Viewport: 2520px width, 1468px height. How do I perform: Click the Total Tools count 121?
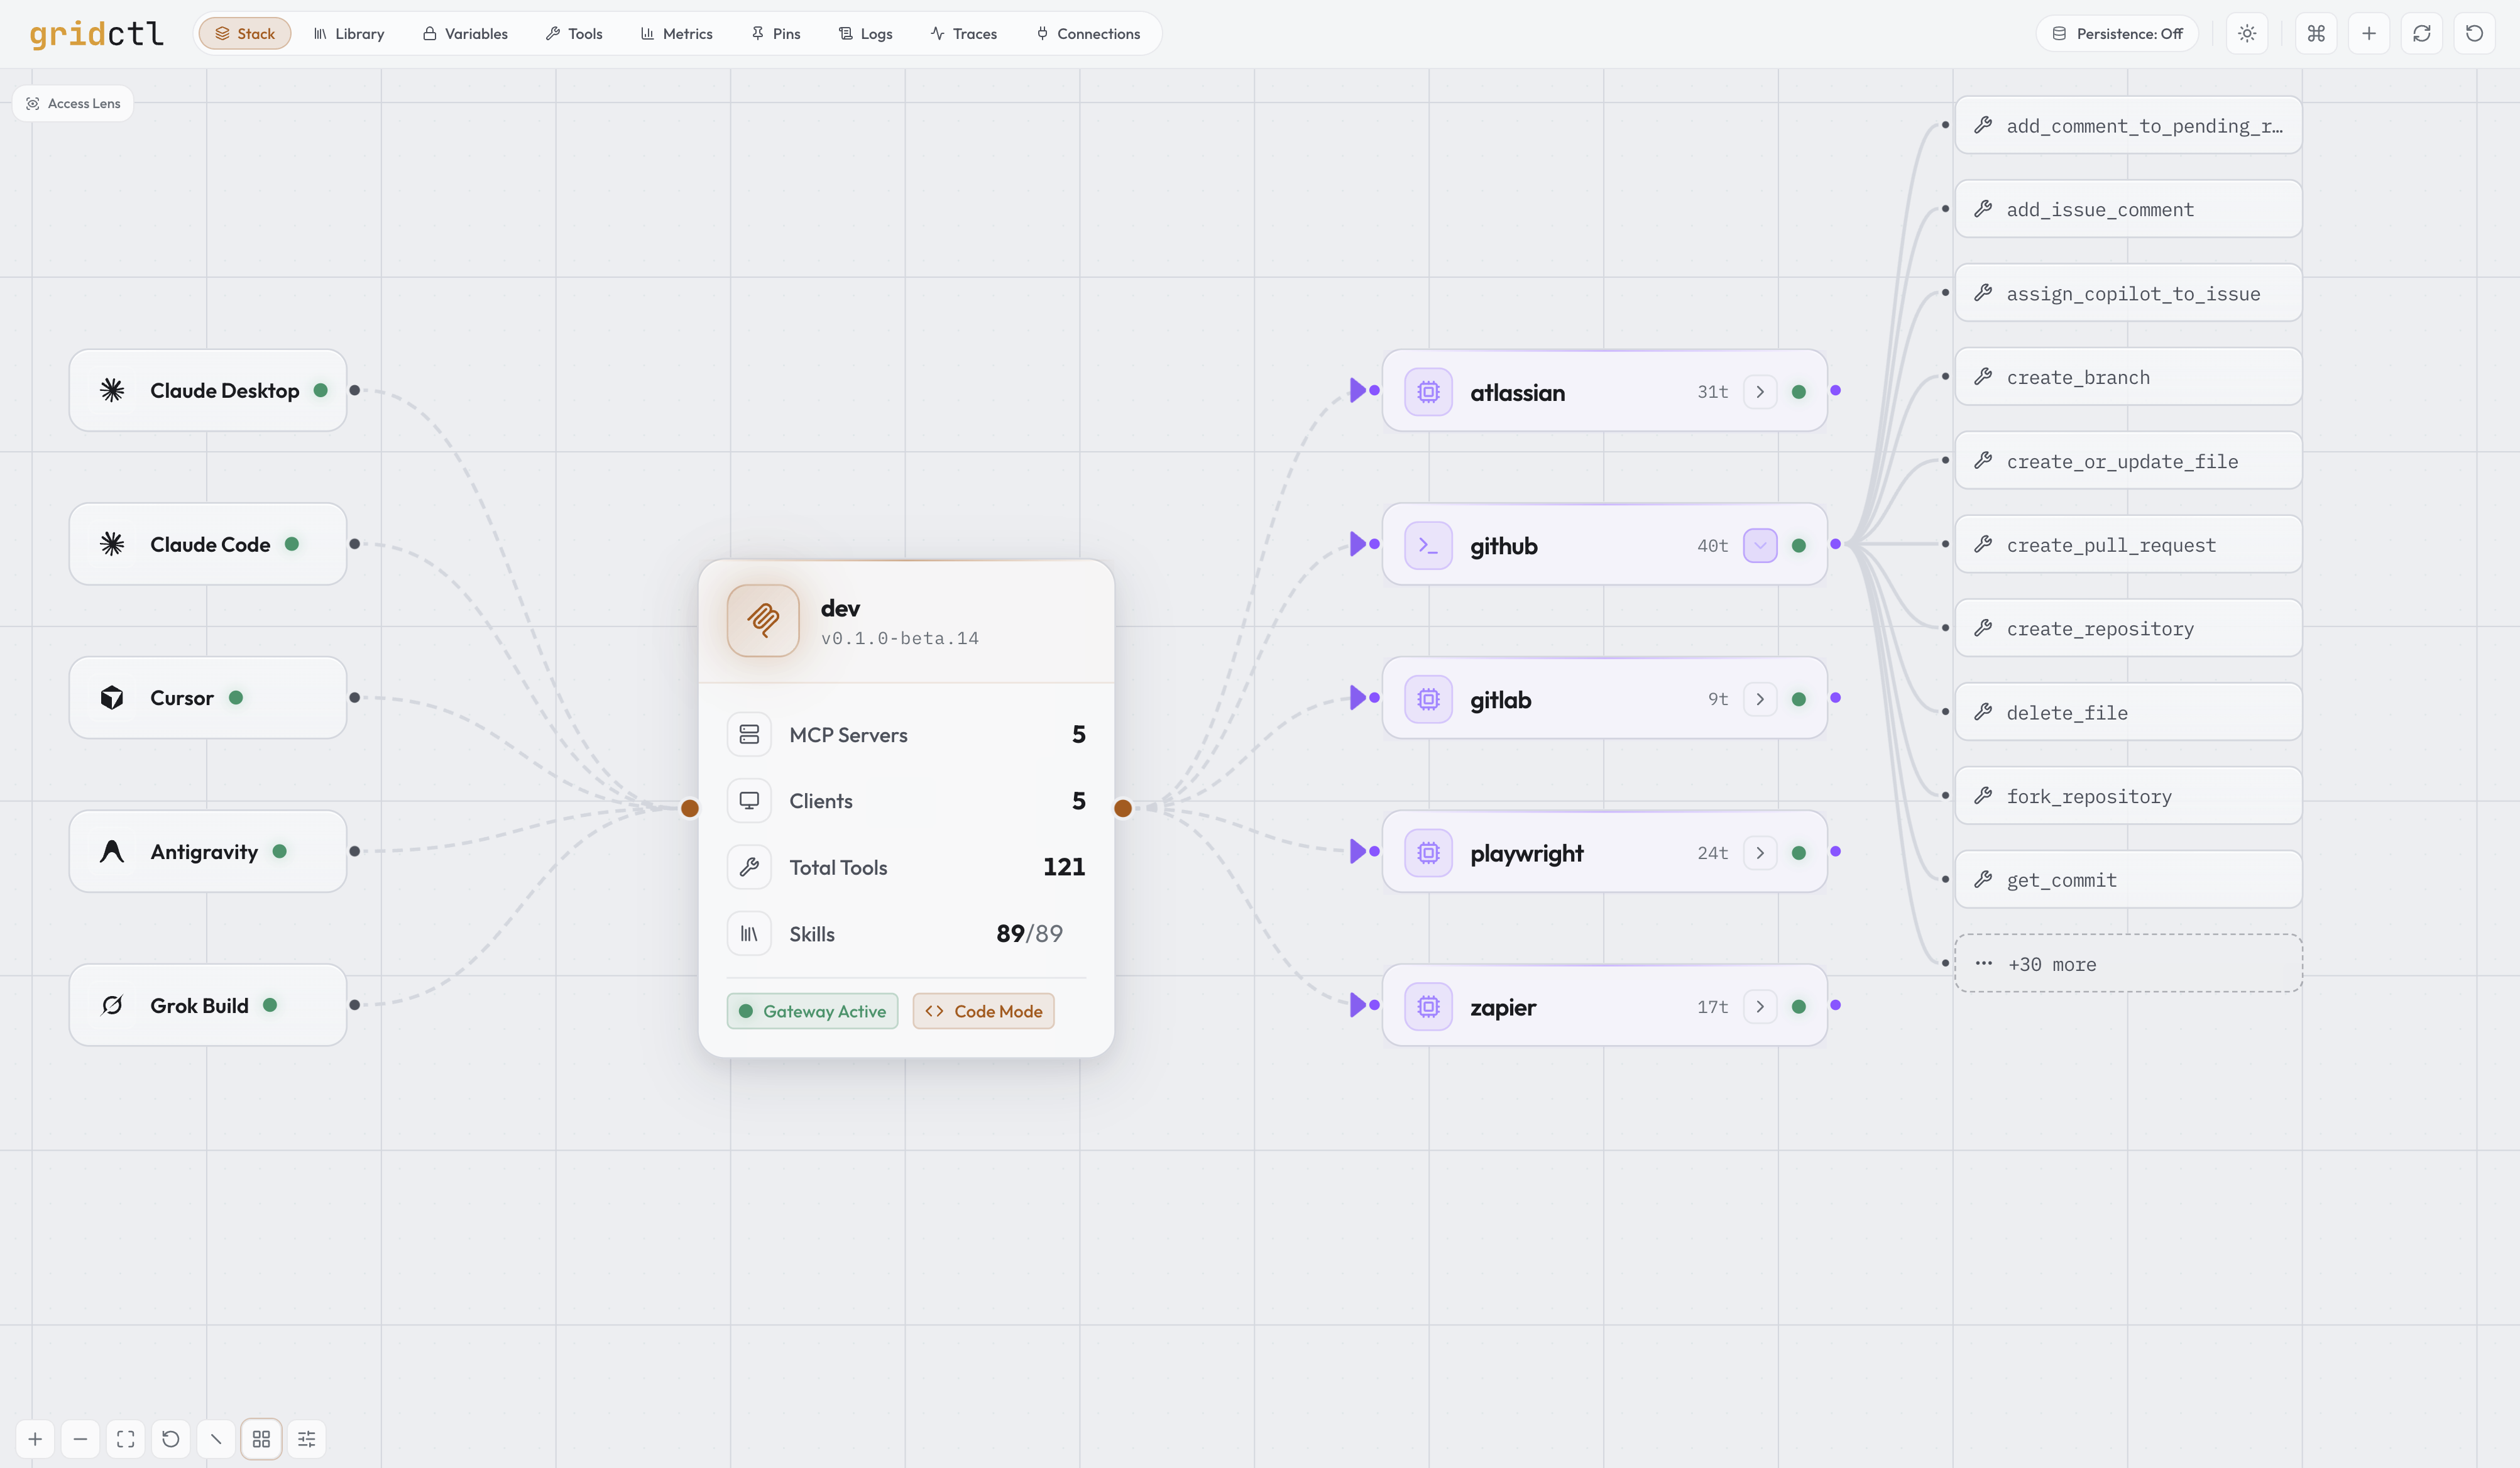(x=1064, y=867)
